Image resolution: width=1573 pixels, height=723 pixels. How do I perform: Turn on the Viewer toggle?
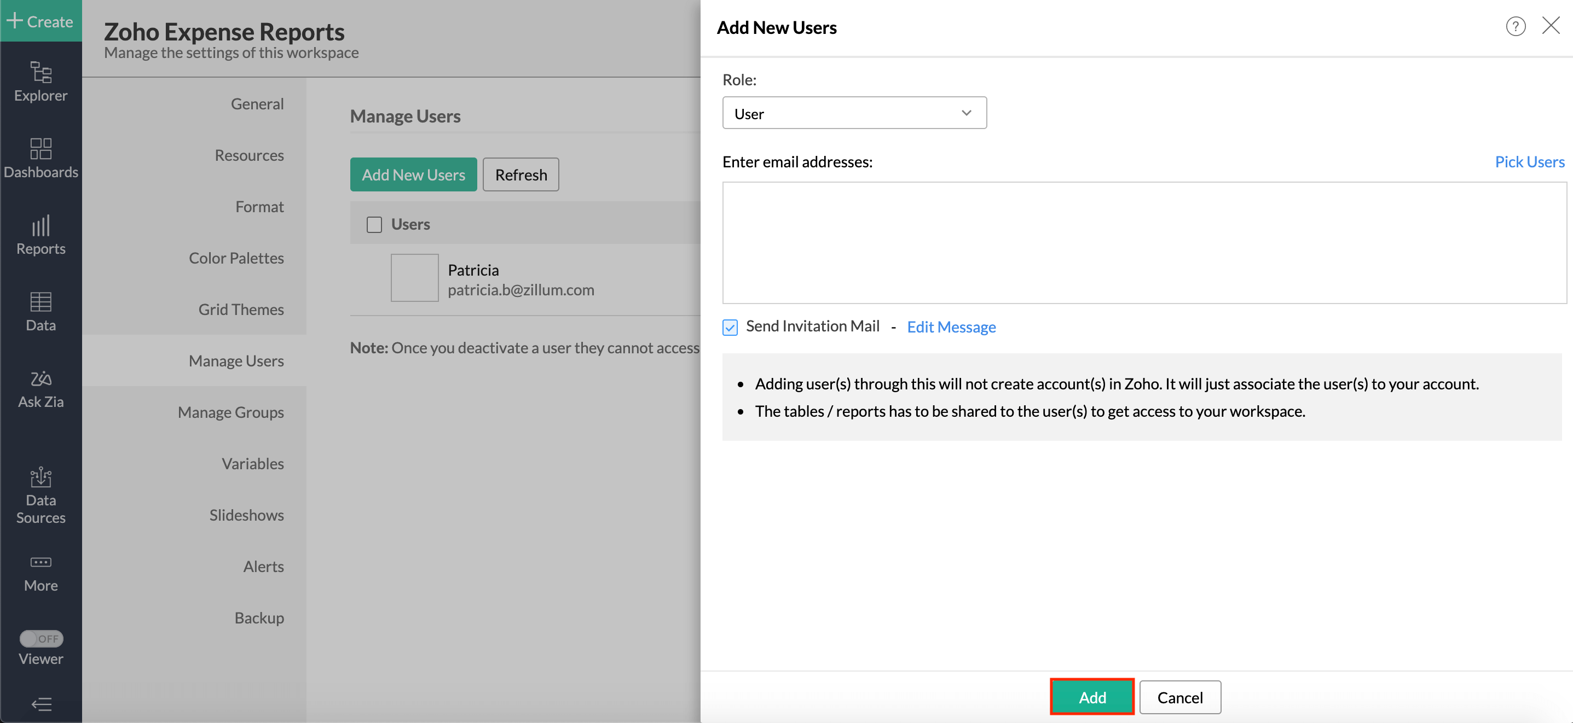(41, 639)
